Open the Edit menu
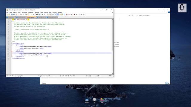 (11, 12)
